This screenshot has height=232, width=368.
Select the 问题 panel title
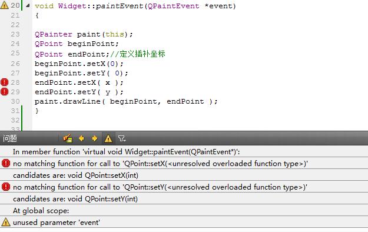tap(10, 138)
